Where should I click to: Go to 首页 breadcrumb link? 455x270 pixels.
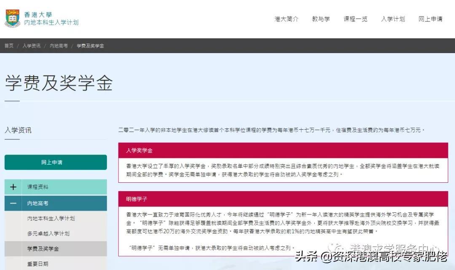point(9,46)
